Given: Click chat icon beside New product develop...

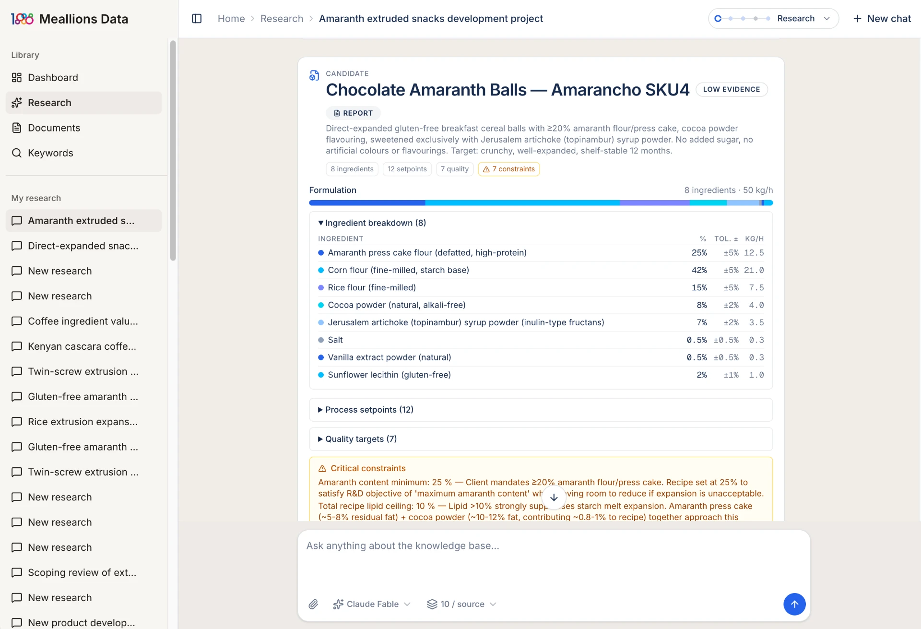Looking at the screenshot, I should pyautogui.click(x=17, y=622).
